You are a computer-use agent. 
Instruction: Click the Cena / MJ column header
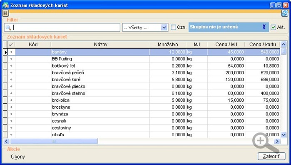pos(226,45)
